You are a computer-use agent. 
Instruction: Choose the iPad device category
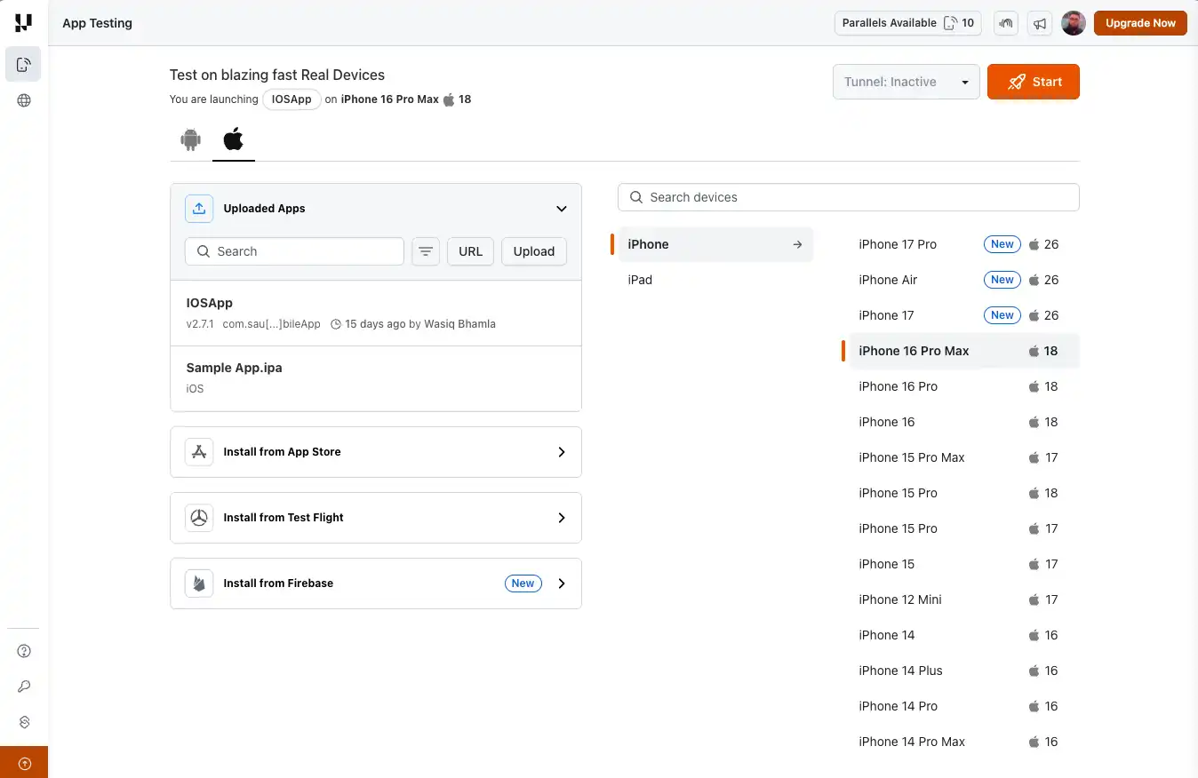click(640, 280)
